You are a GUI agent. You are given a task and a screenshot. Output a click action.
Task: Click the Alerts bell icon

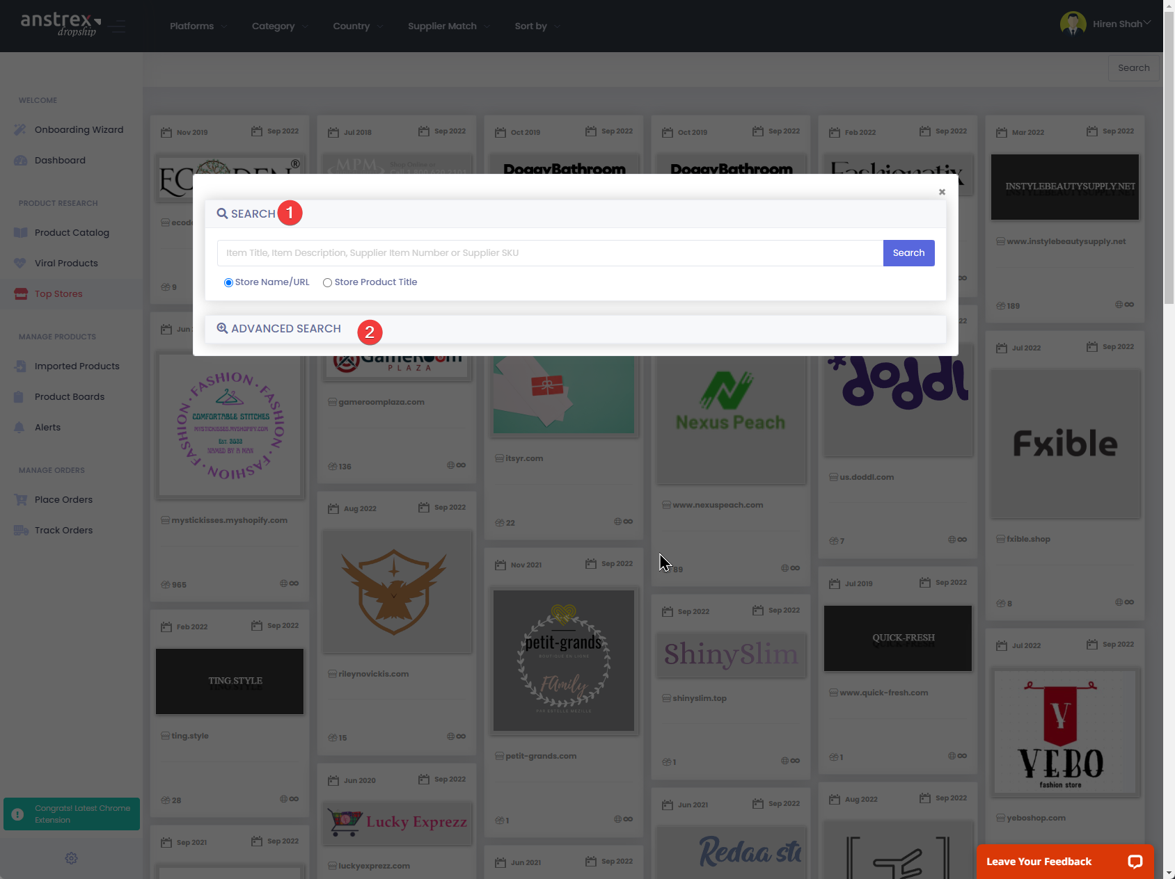coord(20,428)
